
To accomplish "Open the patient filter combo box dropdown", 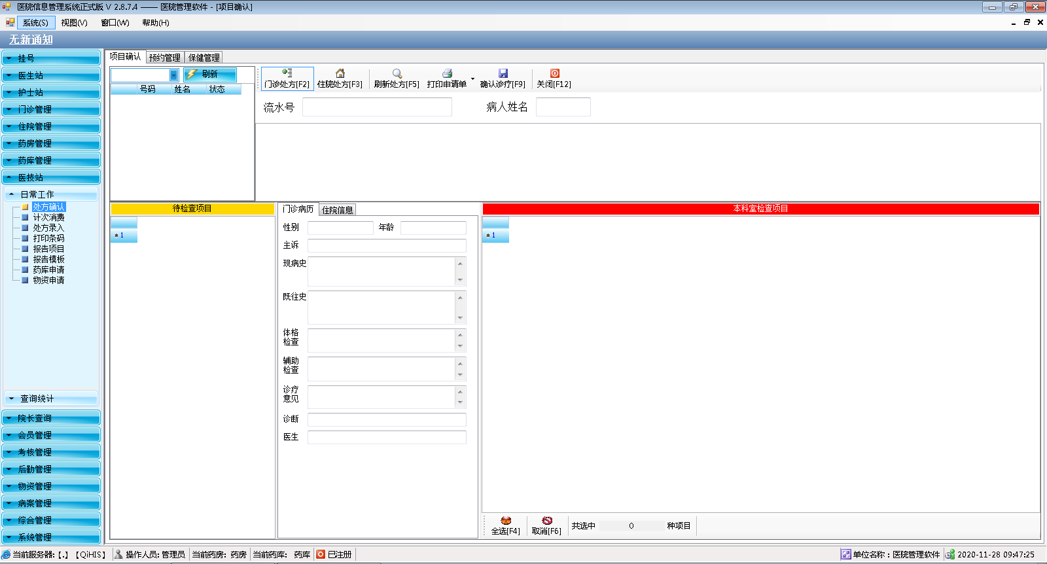I will (173, 75).
